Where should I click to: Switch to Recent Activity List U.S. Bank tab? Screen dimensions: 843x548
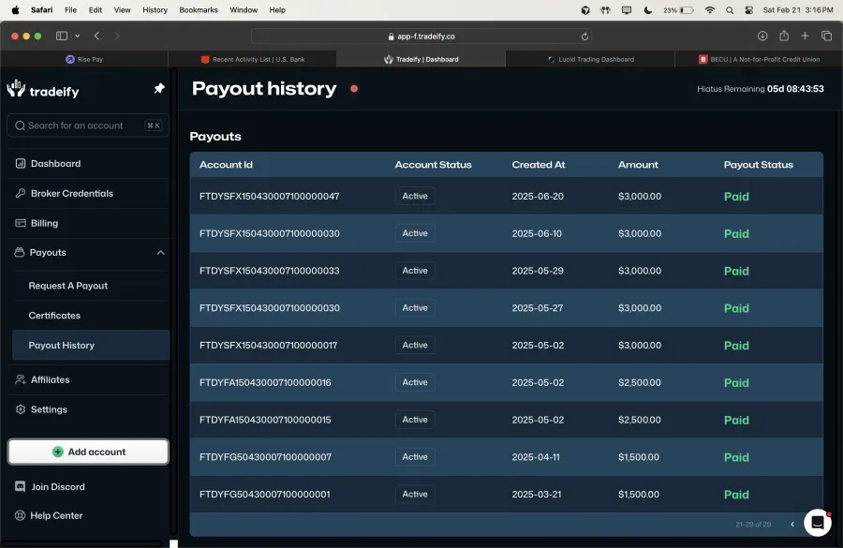[x=253, y=59]
